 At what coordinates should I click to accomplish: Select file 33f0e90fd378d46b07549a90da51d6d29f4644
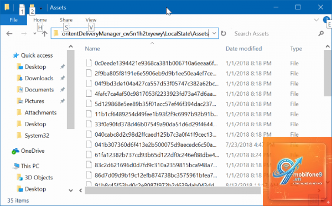tap(155, 125)
